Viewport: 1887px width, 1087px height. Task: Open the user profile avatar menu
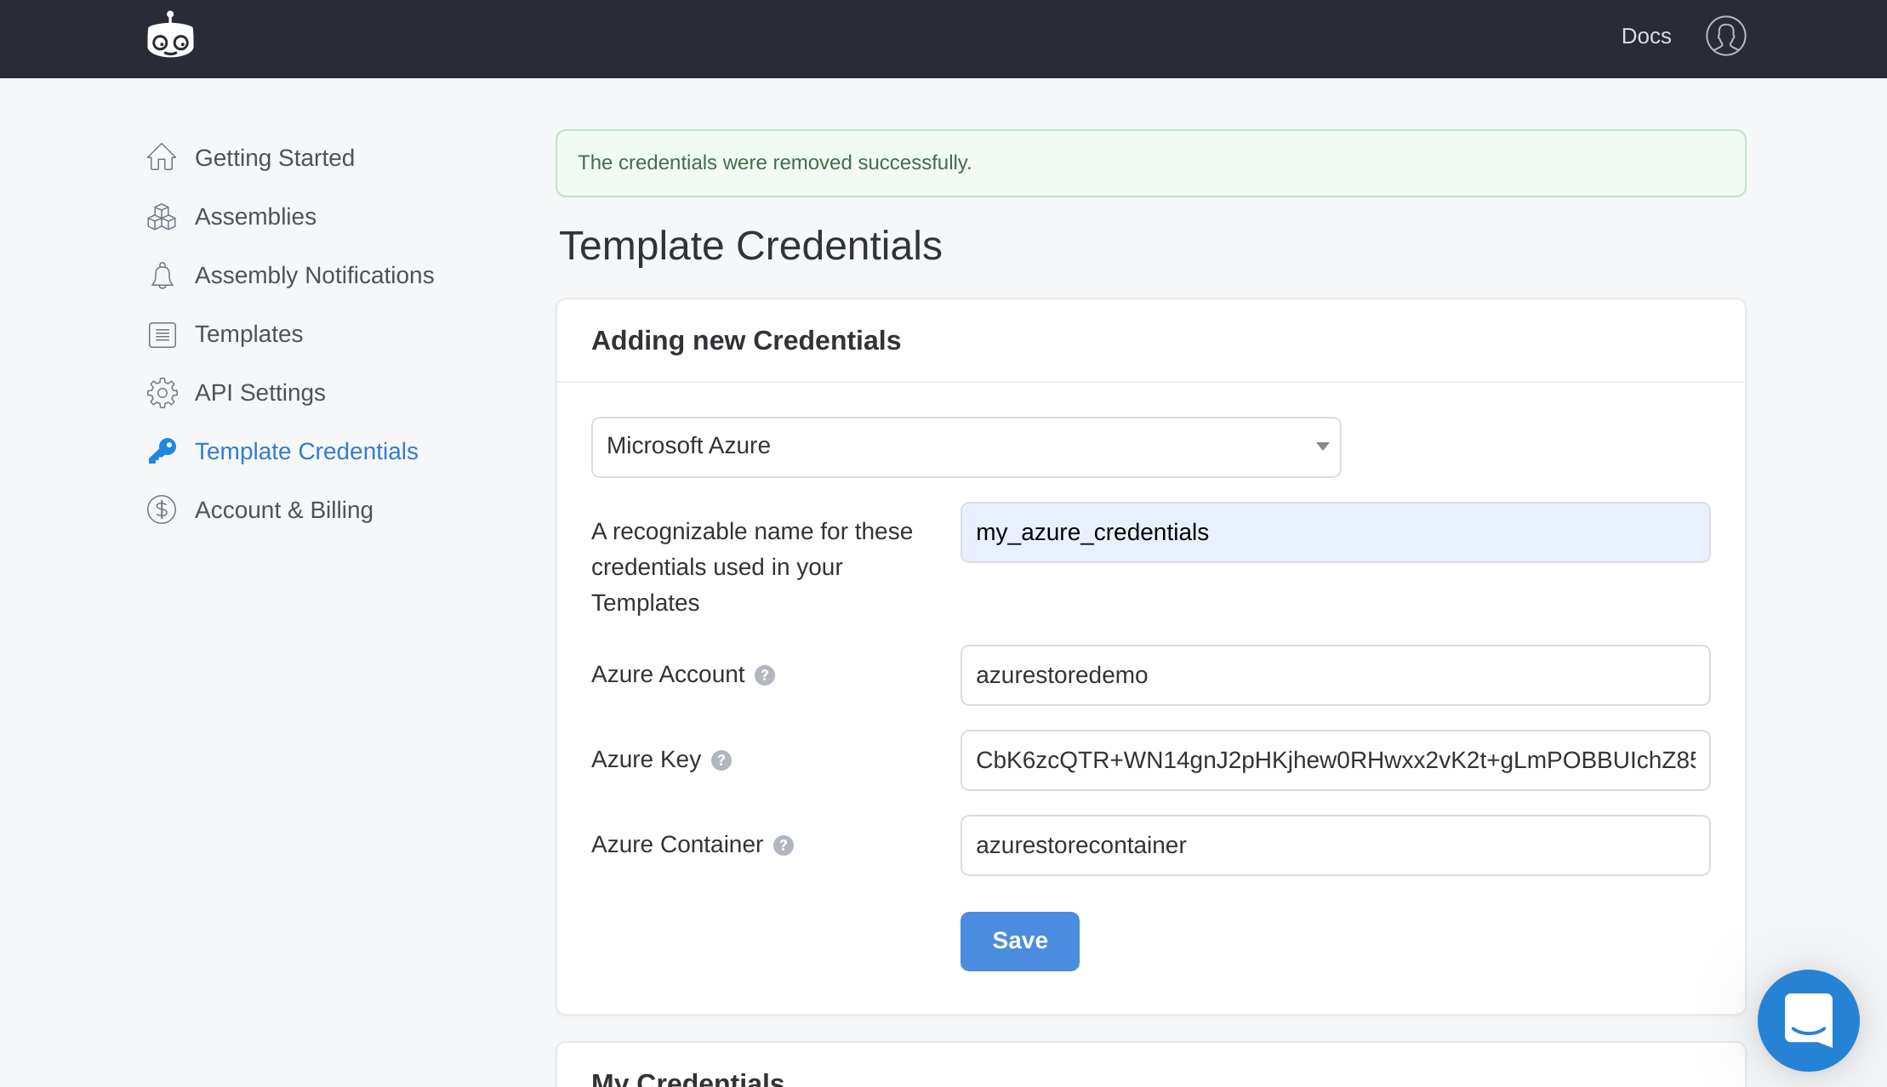1725,37
